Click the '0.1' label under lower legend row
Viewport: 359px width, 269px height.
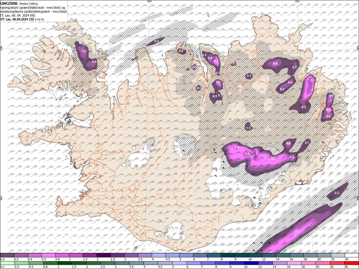[2, 267]
